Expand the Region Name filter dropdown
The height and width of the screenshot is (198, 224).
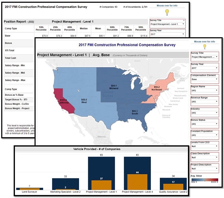tap(205, 91)
